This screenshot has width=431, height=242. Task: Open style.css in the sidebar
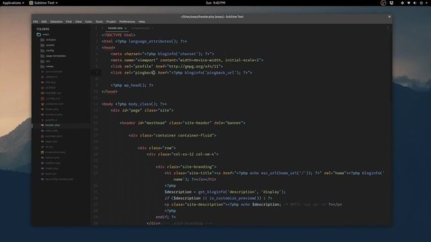(51, 173)
